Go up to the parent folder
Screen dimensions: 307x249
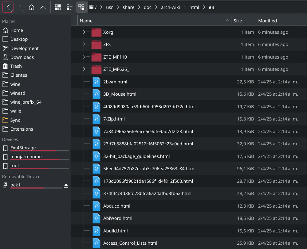[43, 7]
